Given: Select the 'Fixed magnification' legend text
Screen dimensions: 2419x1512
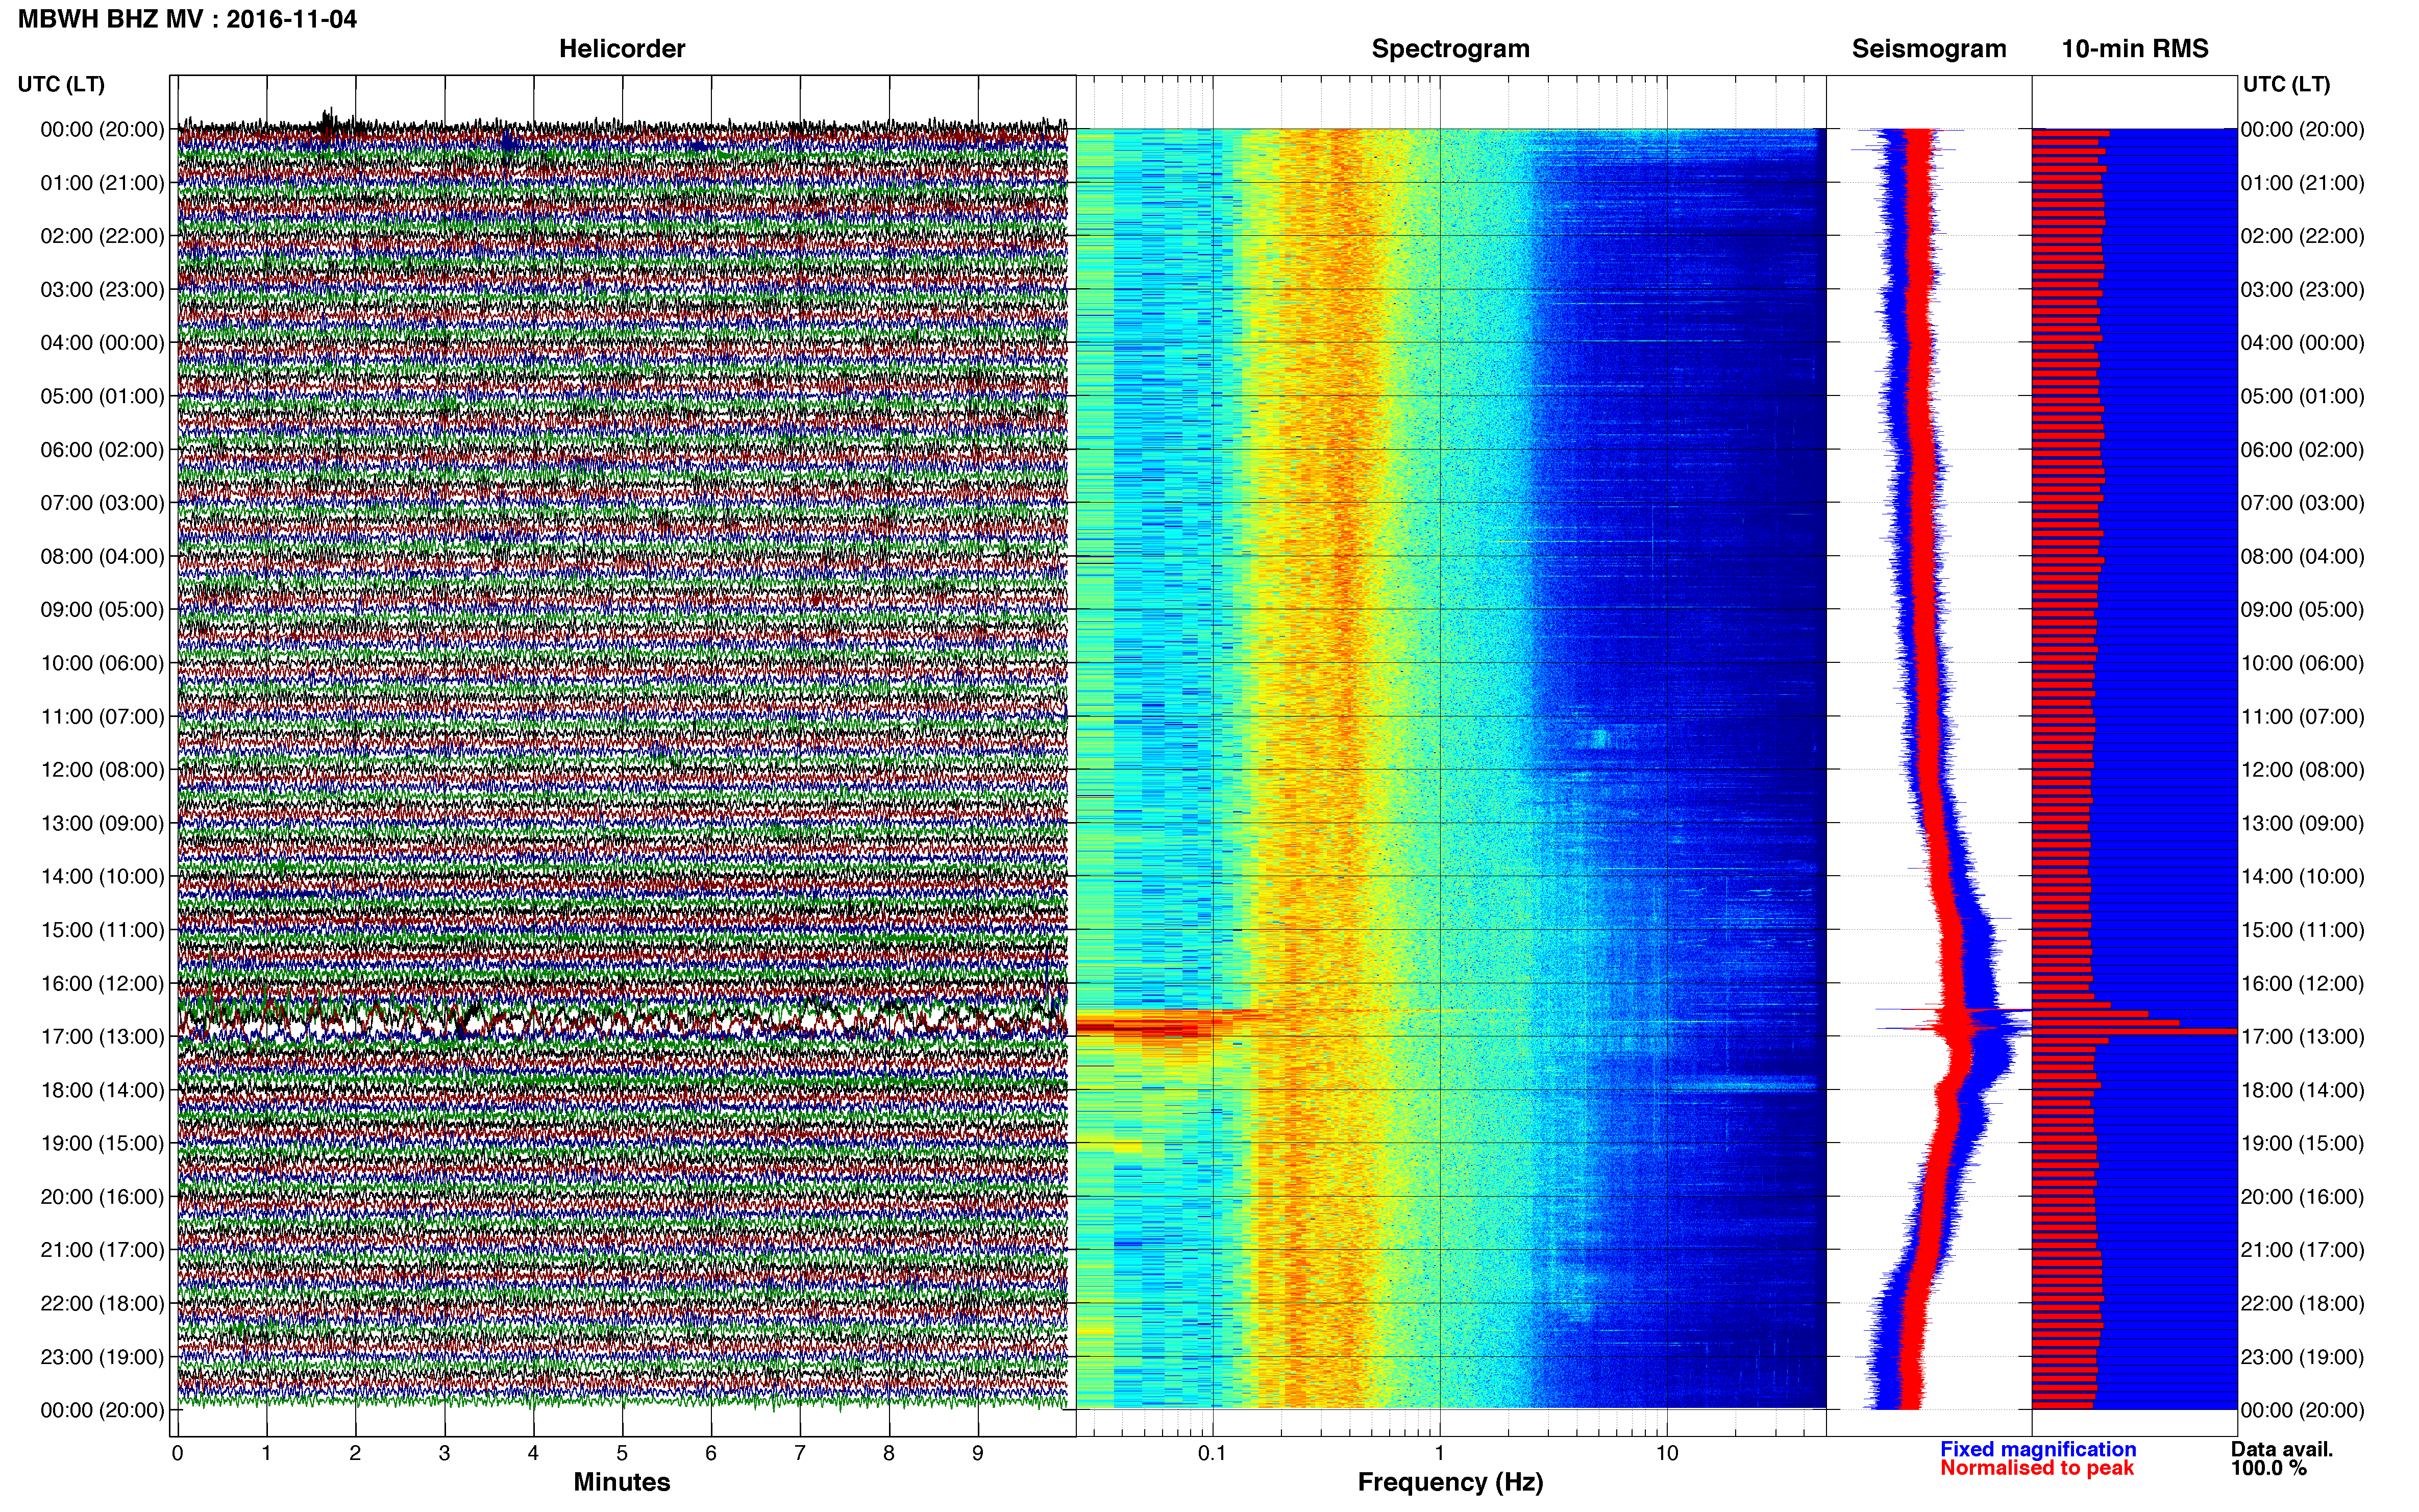Looking at the screenshot, I should 2038,1449.
